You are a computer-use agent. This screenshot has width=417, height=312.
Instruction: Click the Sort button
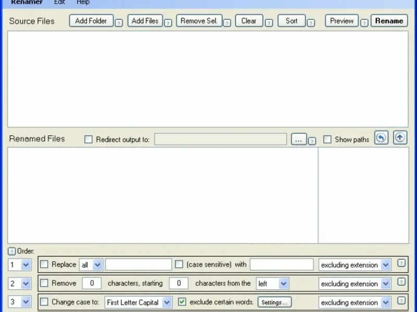click(x=291, y=21)
